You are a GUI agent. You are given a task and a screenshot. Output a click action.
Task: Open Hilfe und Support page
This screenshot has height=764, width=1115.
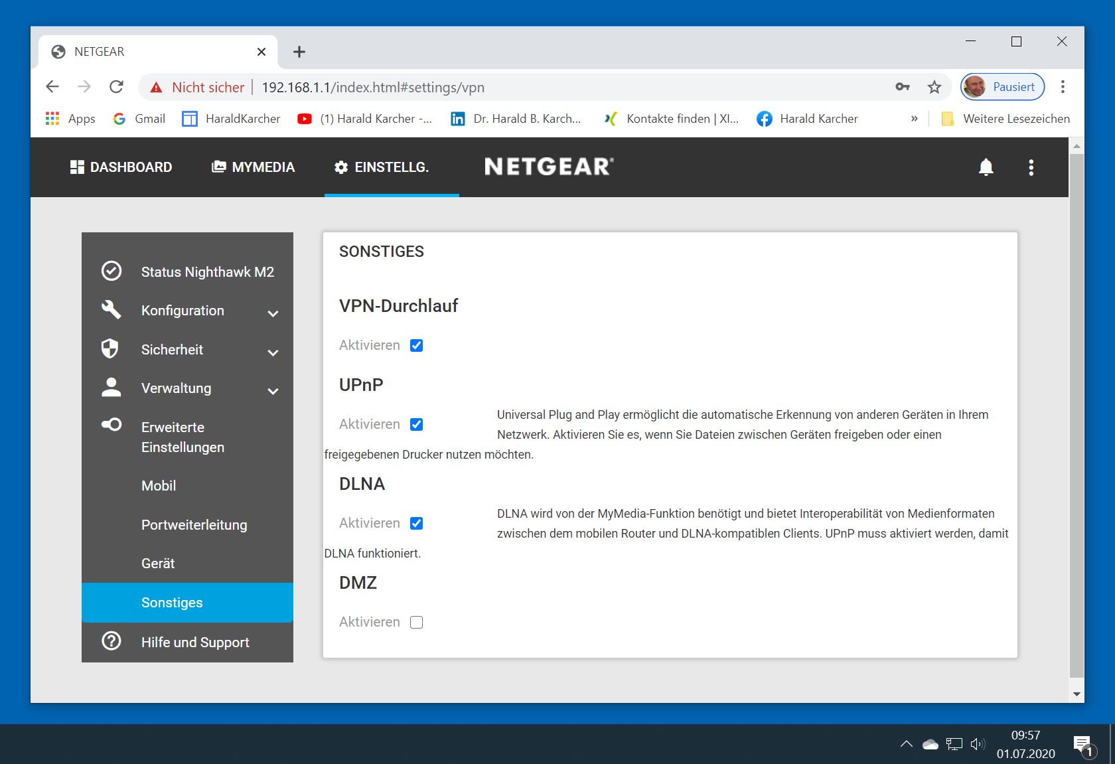[195, 642]
